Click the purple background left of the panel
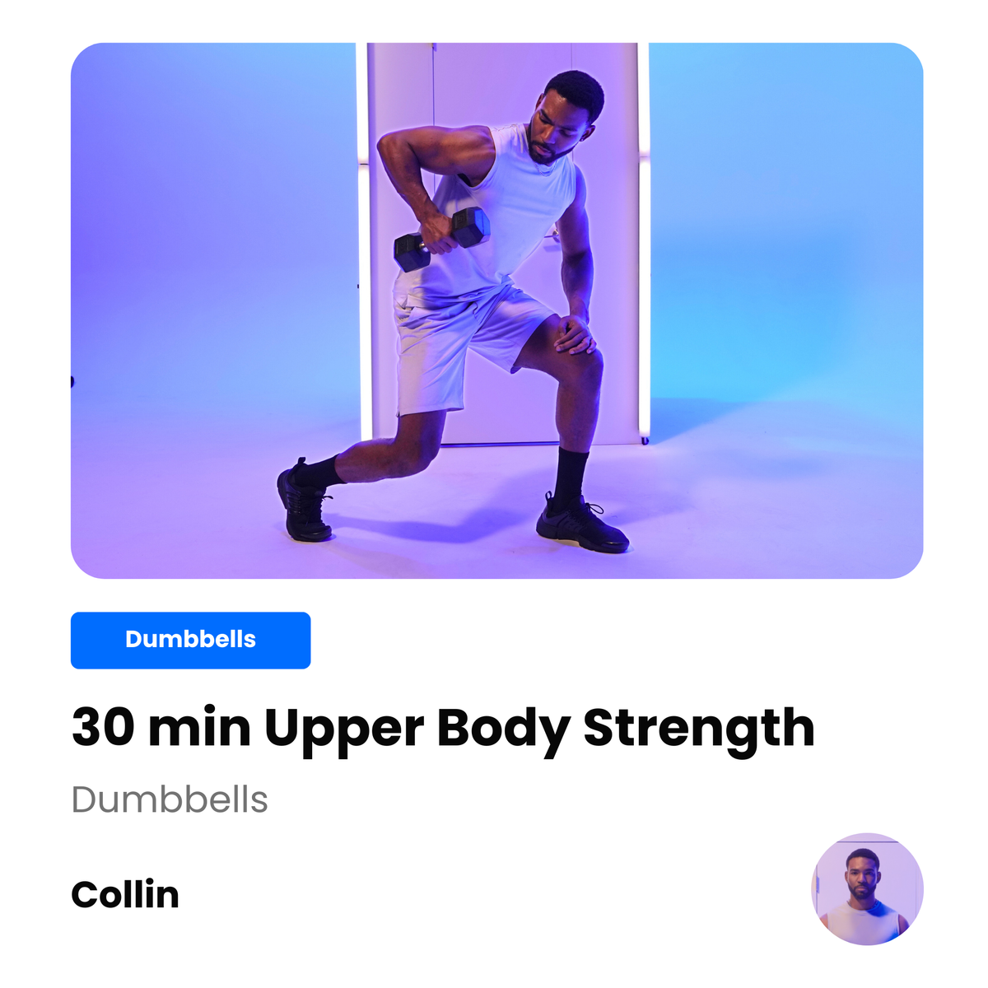The image size is (988, 988). (214, 231)
